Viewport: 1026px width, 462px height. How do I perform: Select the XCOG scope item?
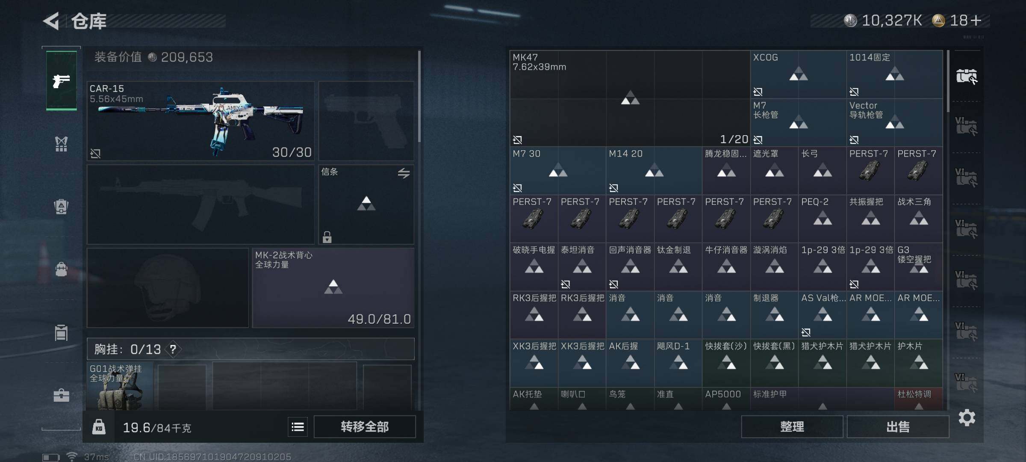[798, 74]
